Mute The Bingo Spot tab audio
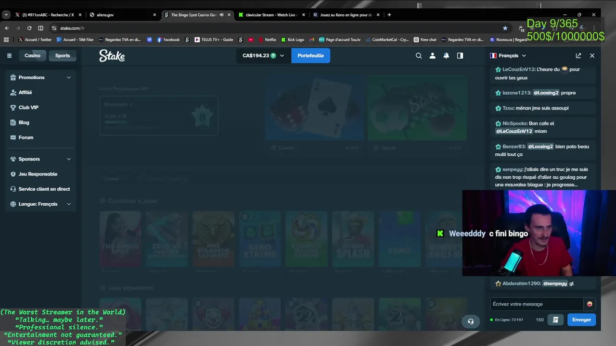This screenshot has width=616, height=346. [221, 15]
